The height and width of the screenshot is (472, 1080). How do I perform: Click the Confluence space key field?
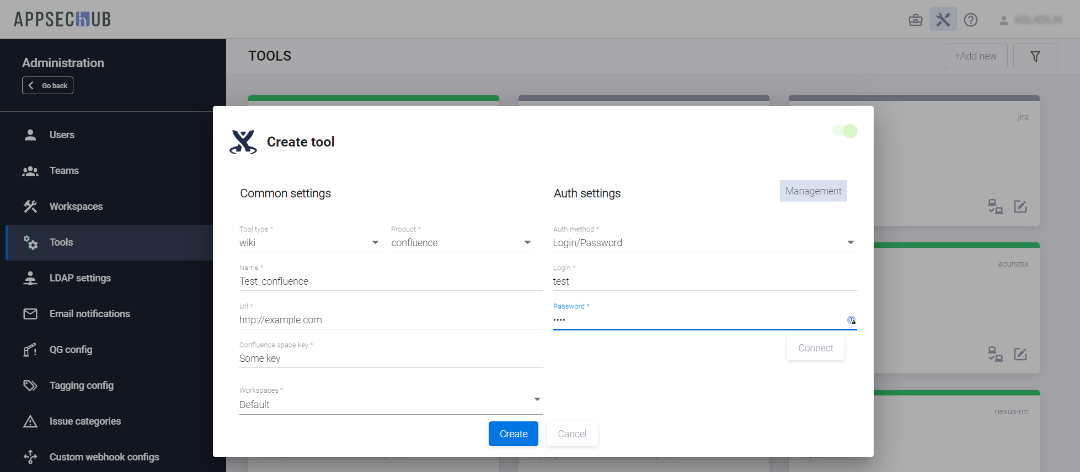[391, 359]
